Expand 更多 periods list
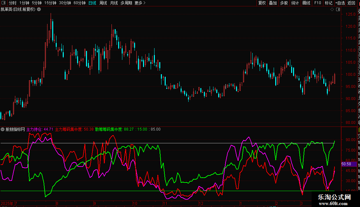This screenshot has height=207, width=360. point(140,3)
